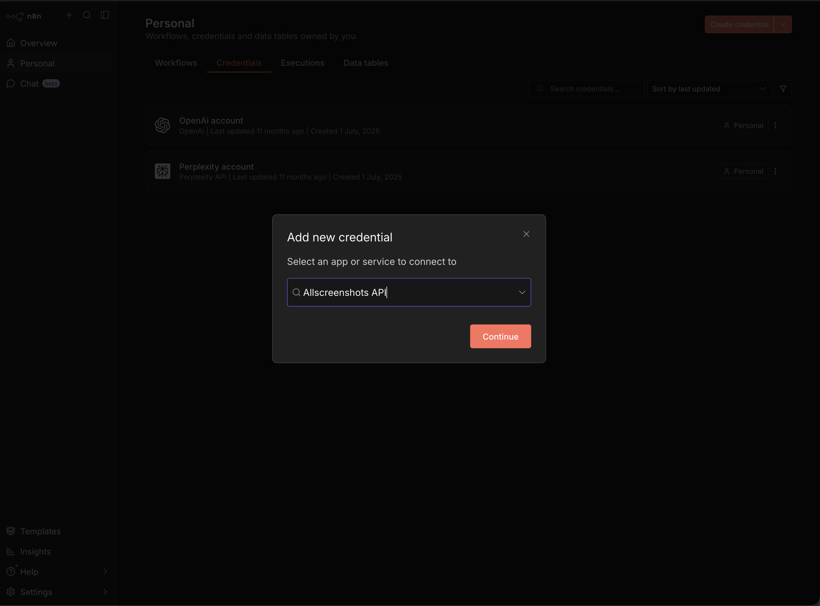Click the beta badge next to Chat
This screenshot has width=820, height=606.
(51, 84)
